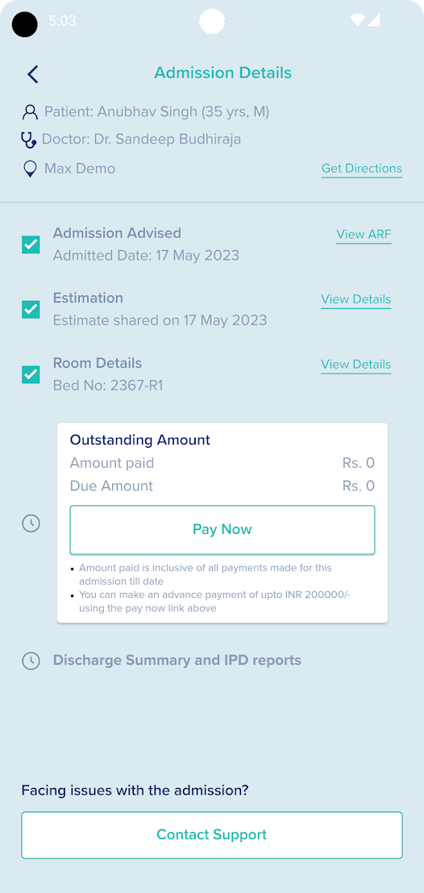View Details for Room Details
This screenshot has width=424, height=893.
[355, 365]
